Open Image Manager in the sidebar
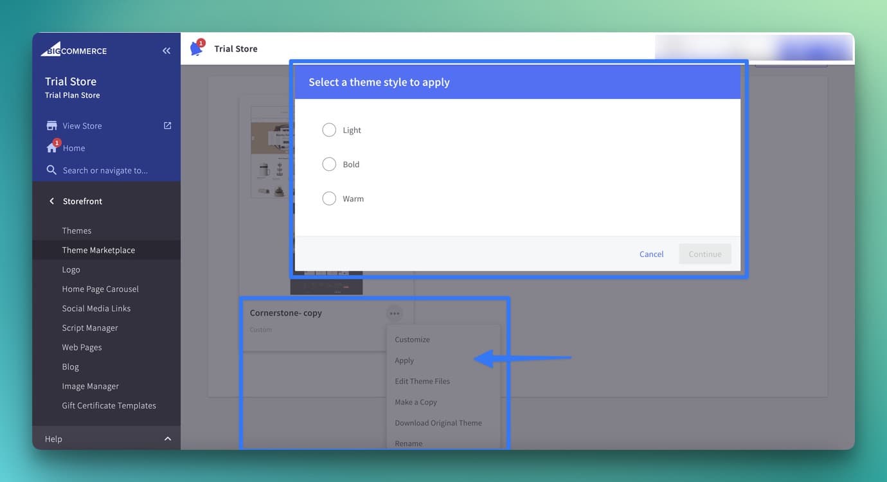This screenshot has height=482, width=887. 91,386
